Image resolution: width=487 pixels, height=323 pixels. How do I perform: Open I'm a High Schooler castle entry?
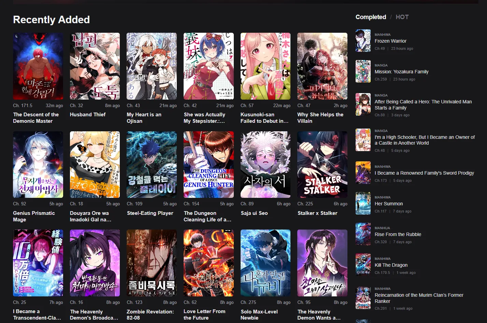coord(425,140)
